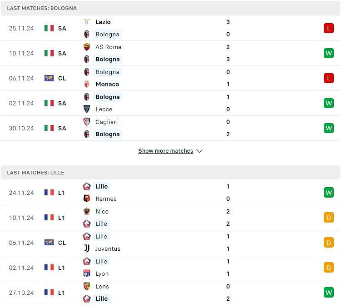This screenshot has height=308, width=342.
Task: Click orange D badge for Juventus match
Action: 329,243
